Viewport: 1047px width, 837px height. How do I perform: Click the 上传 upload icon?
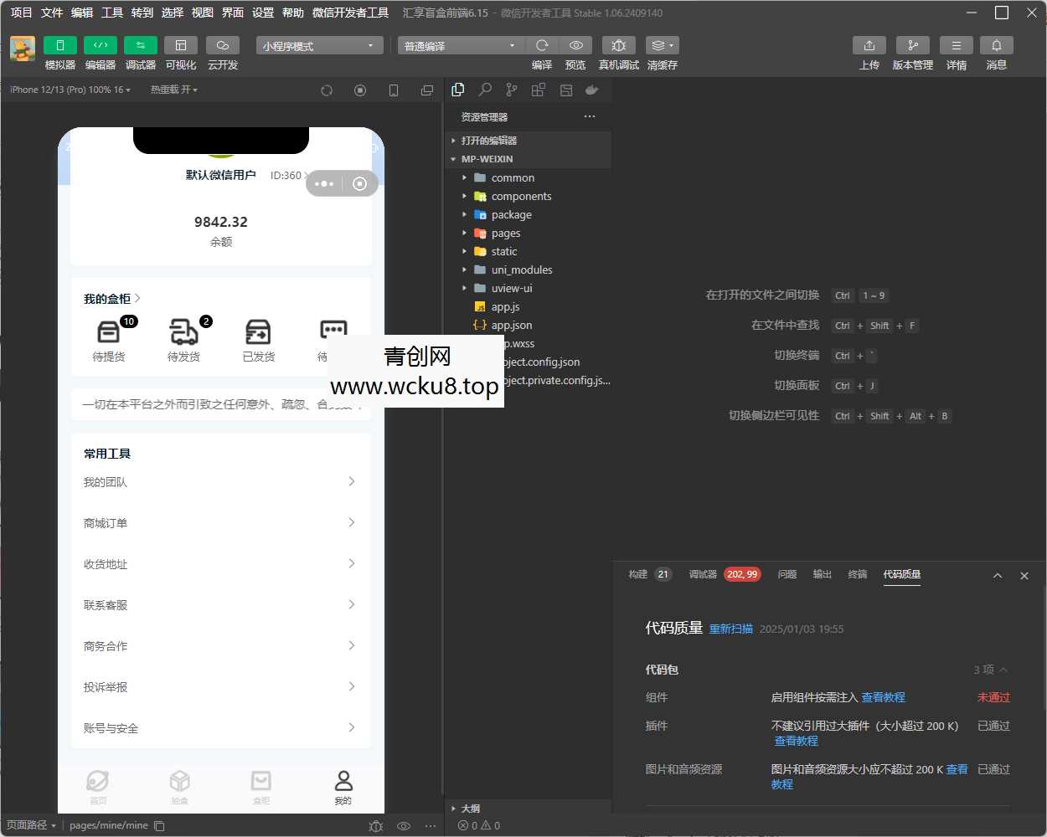pyautogui.click(x=869, y=45)
